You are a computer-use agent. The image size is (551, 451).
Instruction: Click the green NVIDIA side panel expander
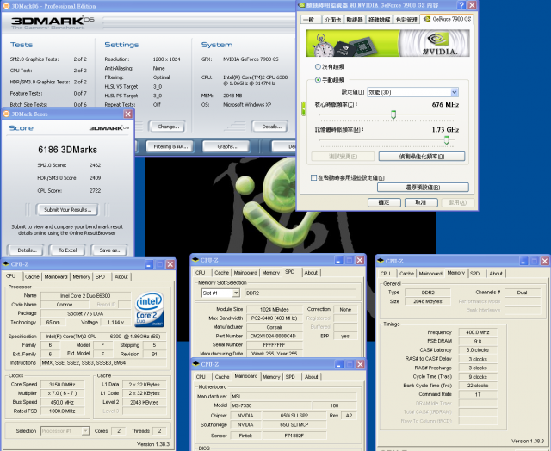click(x=304, y=109)
